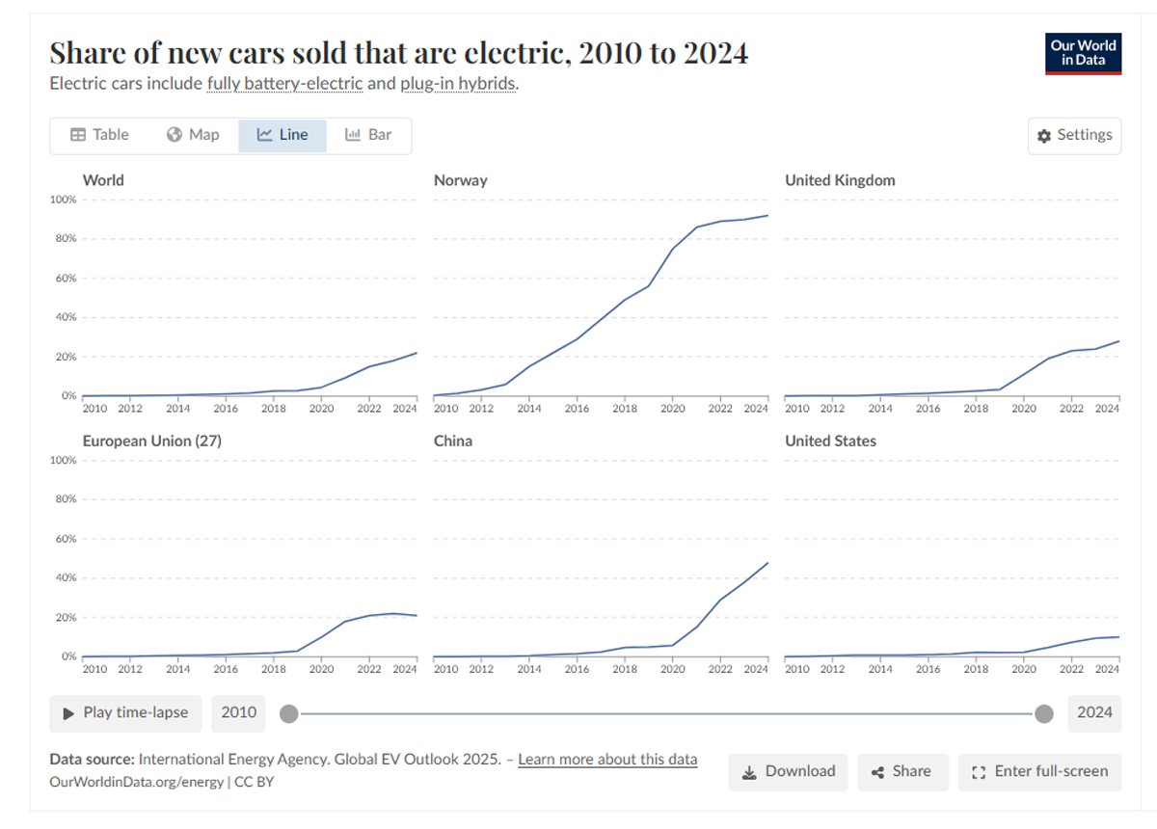Screen dimensions: 1157x829
Task: Open the Settings panel
Action: click(1074, 136)
